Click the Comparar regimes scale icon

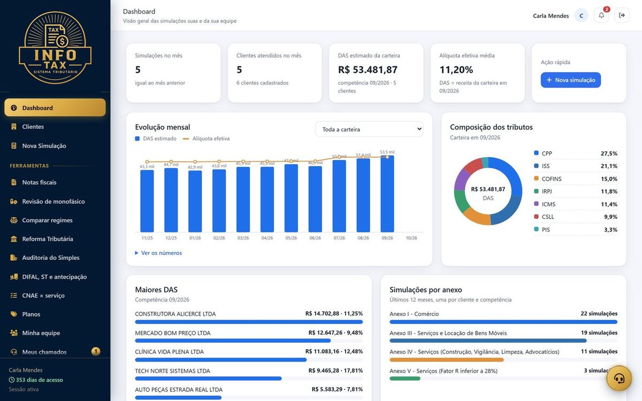click(14, 220)
